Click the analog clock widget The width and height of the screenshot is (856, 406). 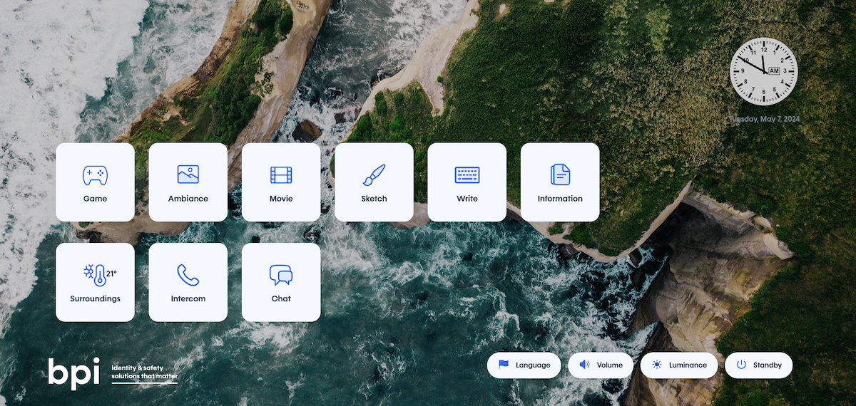[x=764, y=71]
